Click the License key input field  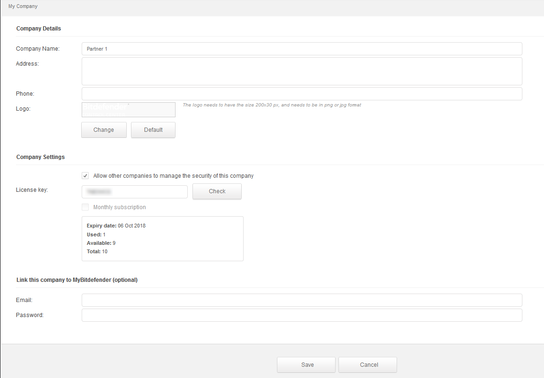134,192
